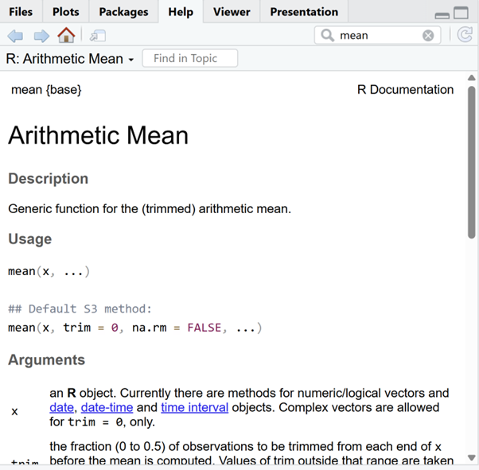Open the date-time link
This screenshot has height=470, width=479.
107,407
